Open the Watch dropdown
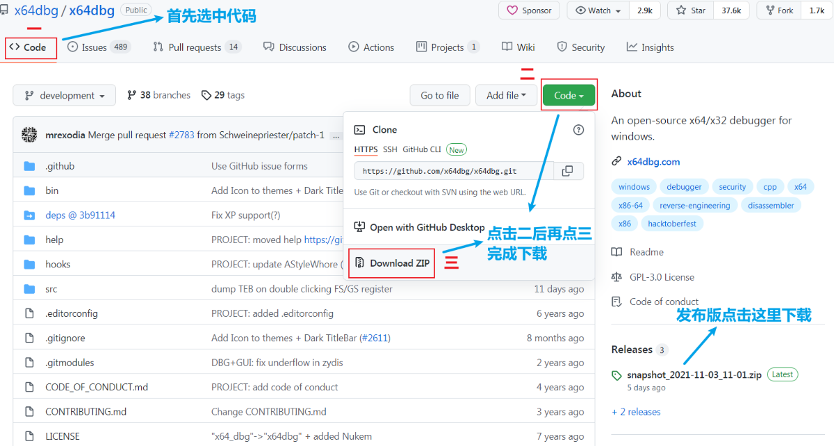Image resolution: width=834 pixels, height=446 pixels. 598,10
